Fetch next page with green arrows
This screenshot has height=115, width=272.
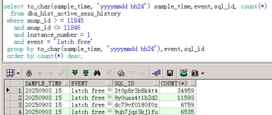(x=75, y=73)
